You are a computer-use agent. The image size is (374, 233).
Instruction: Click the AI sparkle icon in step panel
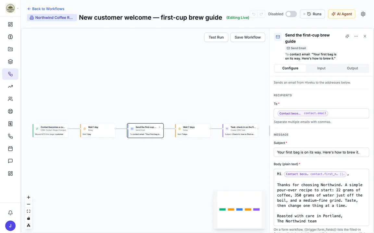coord(347,36)
